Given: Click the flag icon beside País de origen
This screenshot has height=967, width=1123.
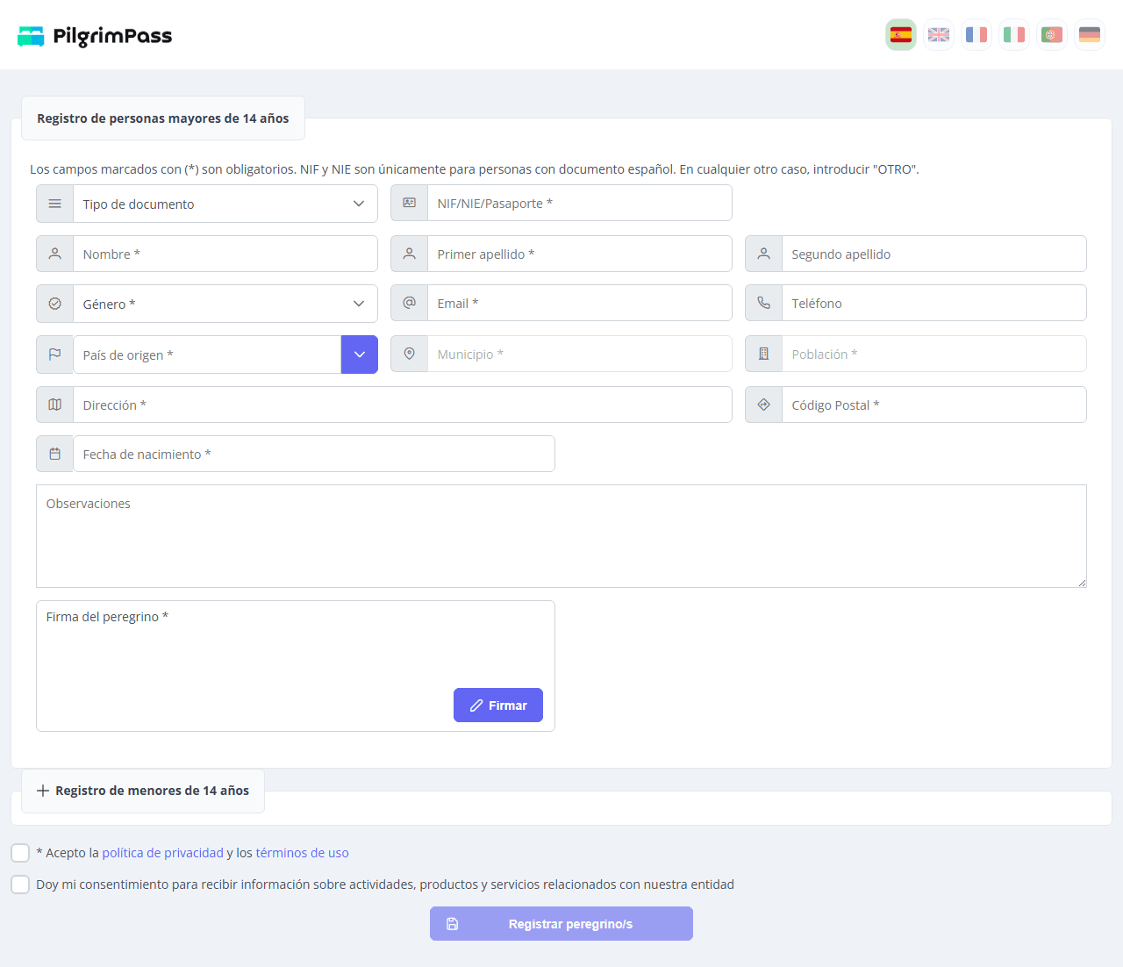Looking at the screenshot, I should [54, 355].
